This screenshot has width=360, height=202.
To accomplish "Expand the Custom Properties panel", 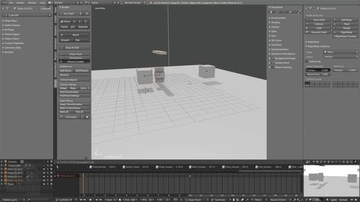I will click(x=14, y=43).
